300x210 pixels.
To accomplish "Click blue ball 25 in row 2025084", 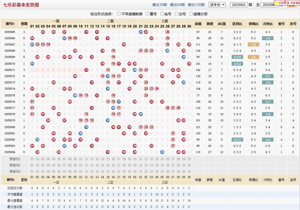I will pos(162,152).
